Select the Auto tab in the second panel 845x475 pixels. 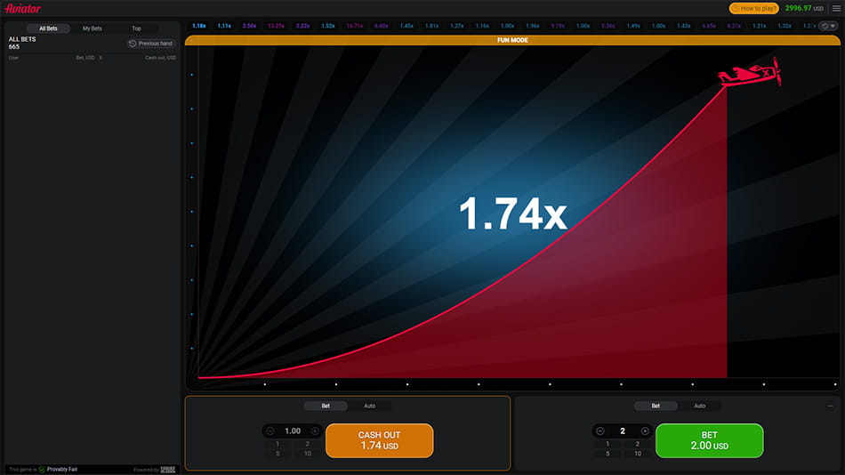pos(699,406)
